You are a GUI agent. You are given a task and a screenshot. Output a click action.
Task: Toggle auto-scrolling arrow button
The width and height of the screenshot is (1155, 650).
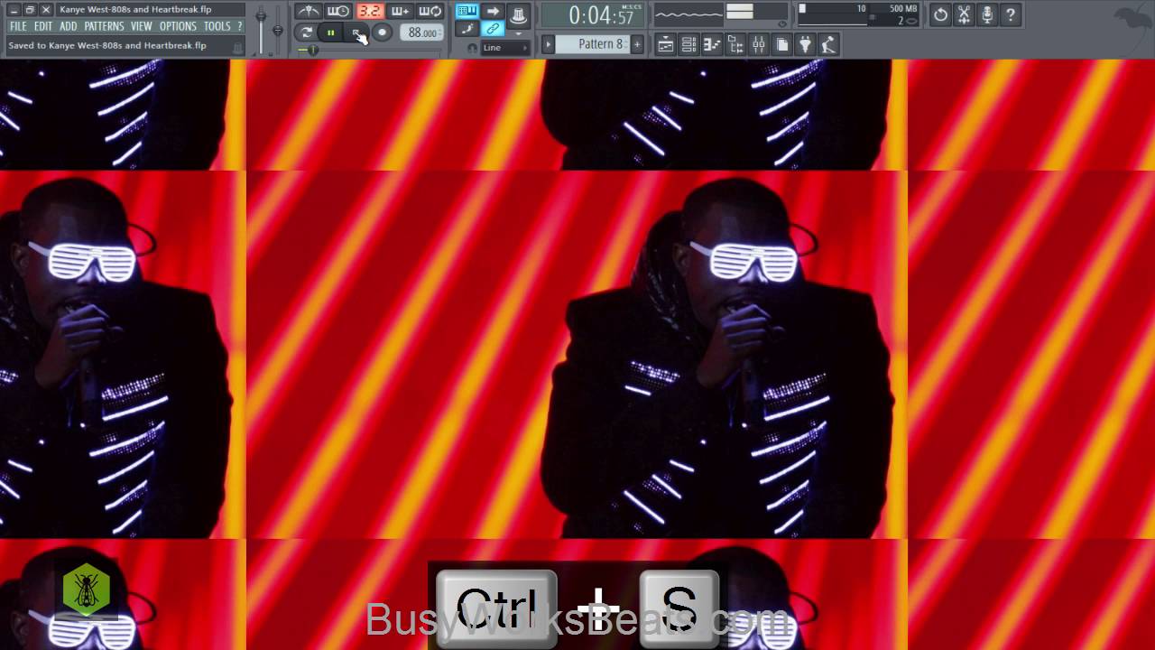(493, 11)
